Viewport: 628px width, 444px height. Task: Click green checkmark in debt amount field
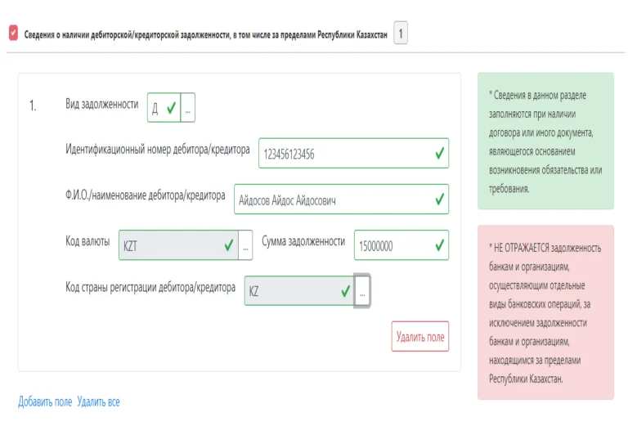tap(439, 245)
